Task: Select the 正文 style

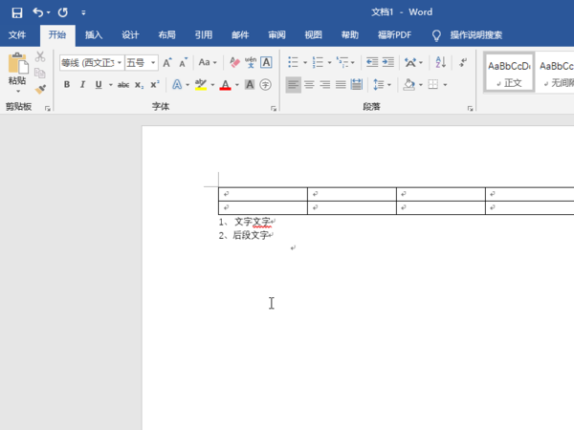Action: coord(509,73)
